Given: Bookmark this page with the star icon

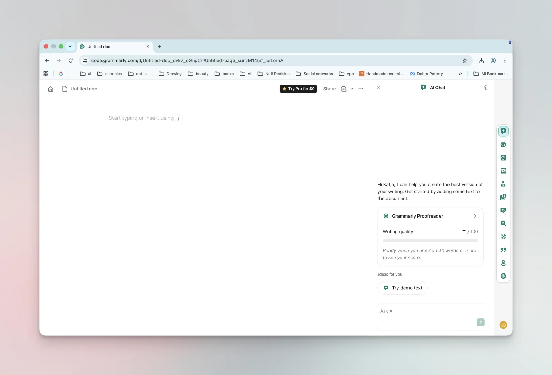Looking at the screenshot, I should pos(465,61).
